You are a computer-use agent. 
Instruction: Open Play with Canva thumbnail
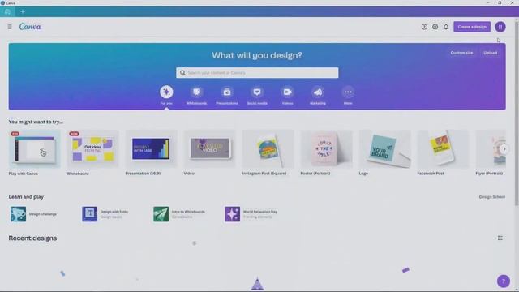34,149
